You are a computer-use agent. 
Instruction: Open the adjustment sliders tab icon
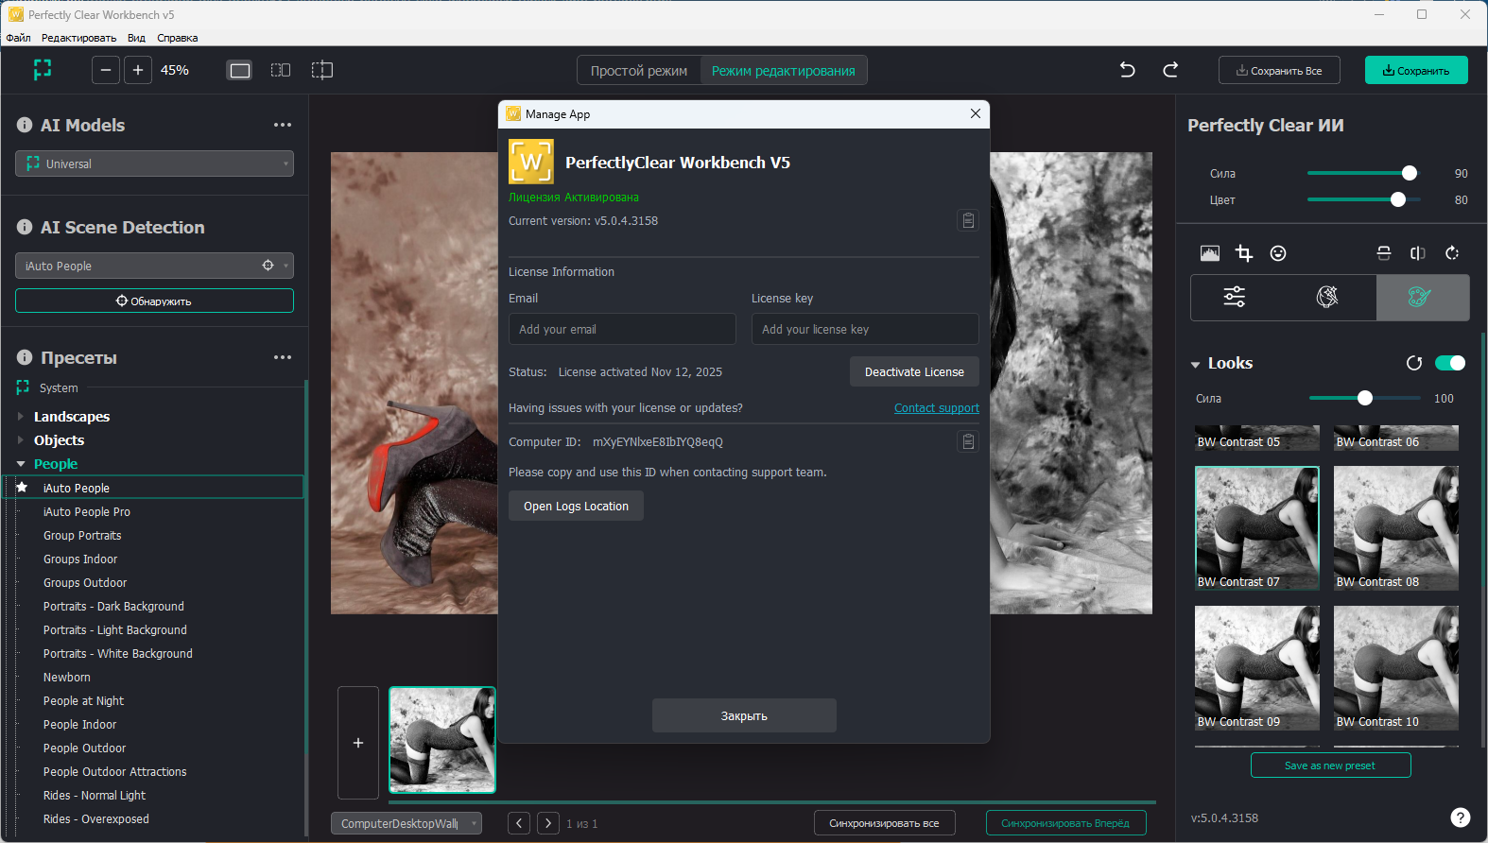point(1235,298)
